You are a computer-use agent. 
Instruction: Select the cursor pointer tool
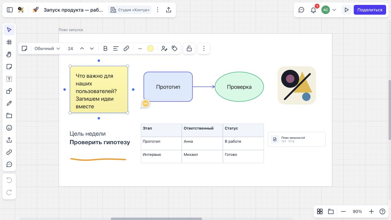click(x=9, y=30)
